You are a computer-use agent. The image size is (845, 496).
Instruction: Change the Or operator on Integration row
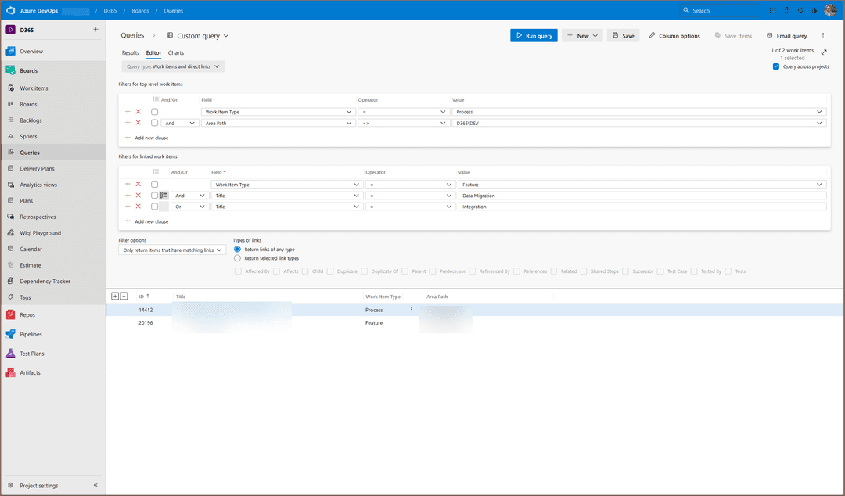[x=189, y=207]
